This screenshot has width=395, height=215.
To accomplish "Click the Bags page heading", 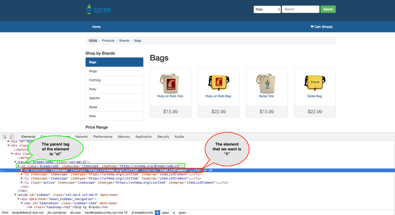I will [159, 58].
